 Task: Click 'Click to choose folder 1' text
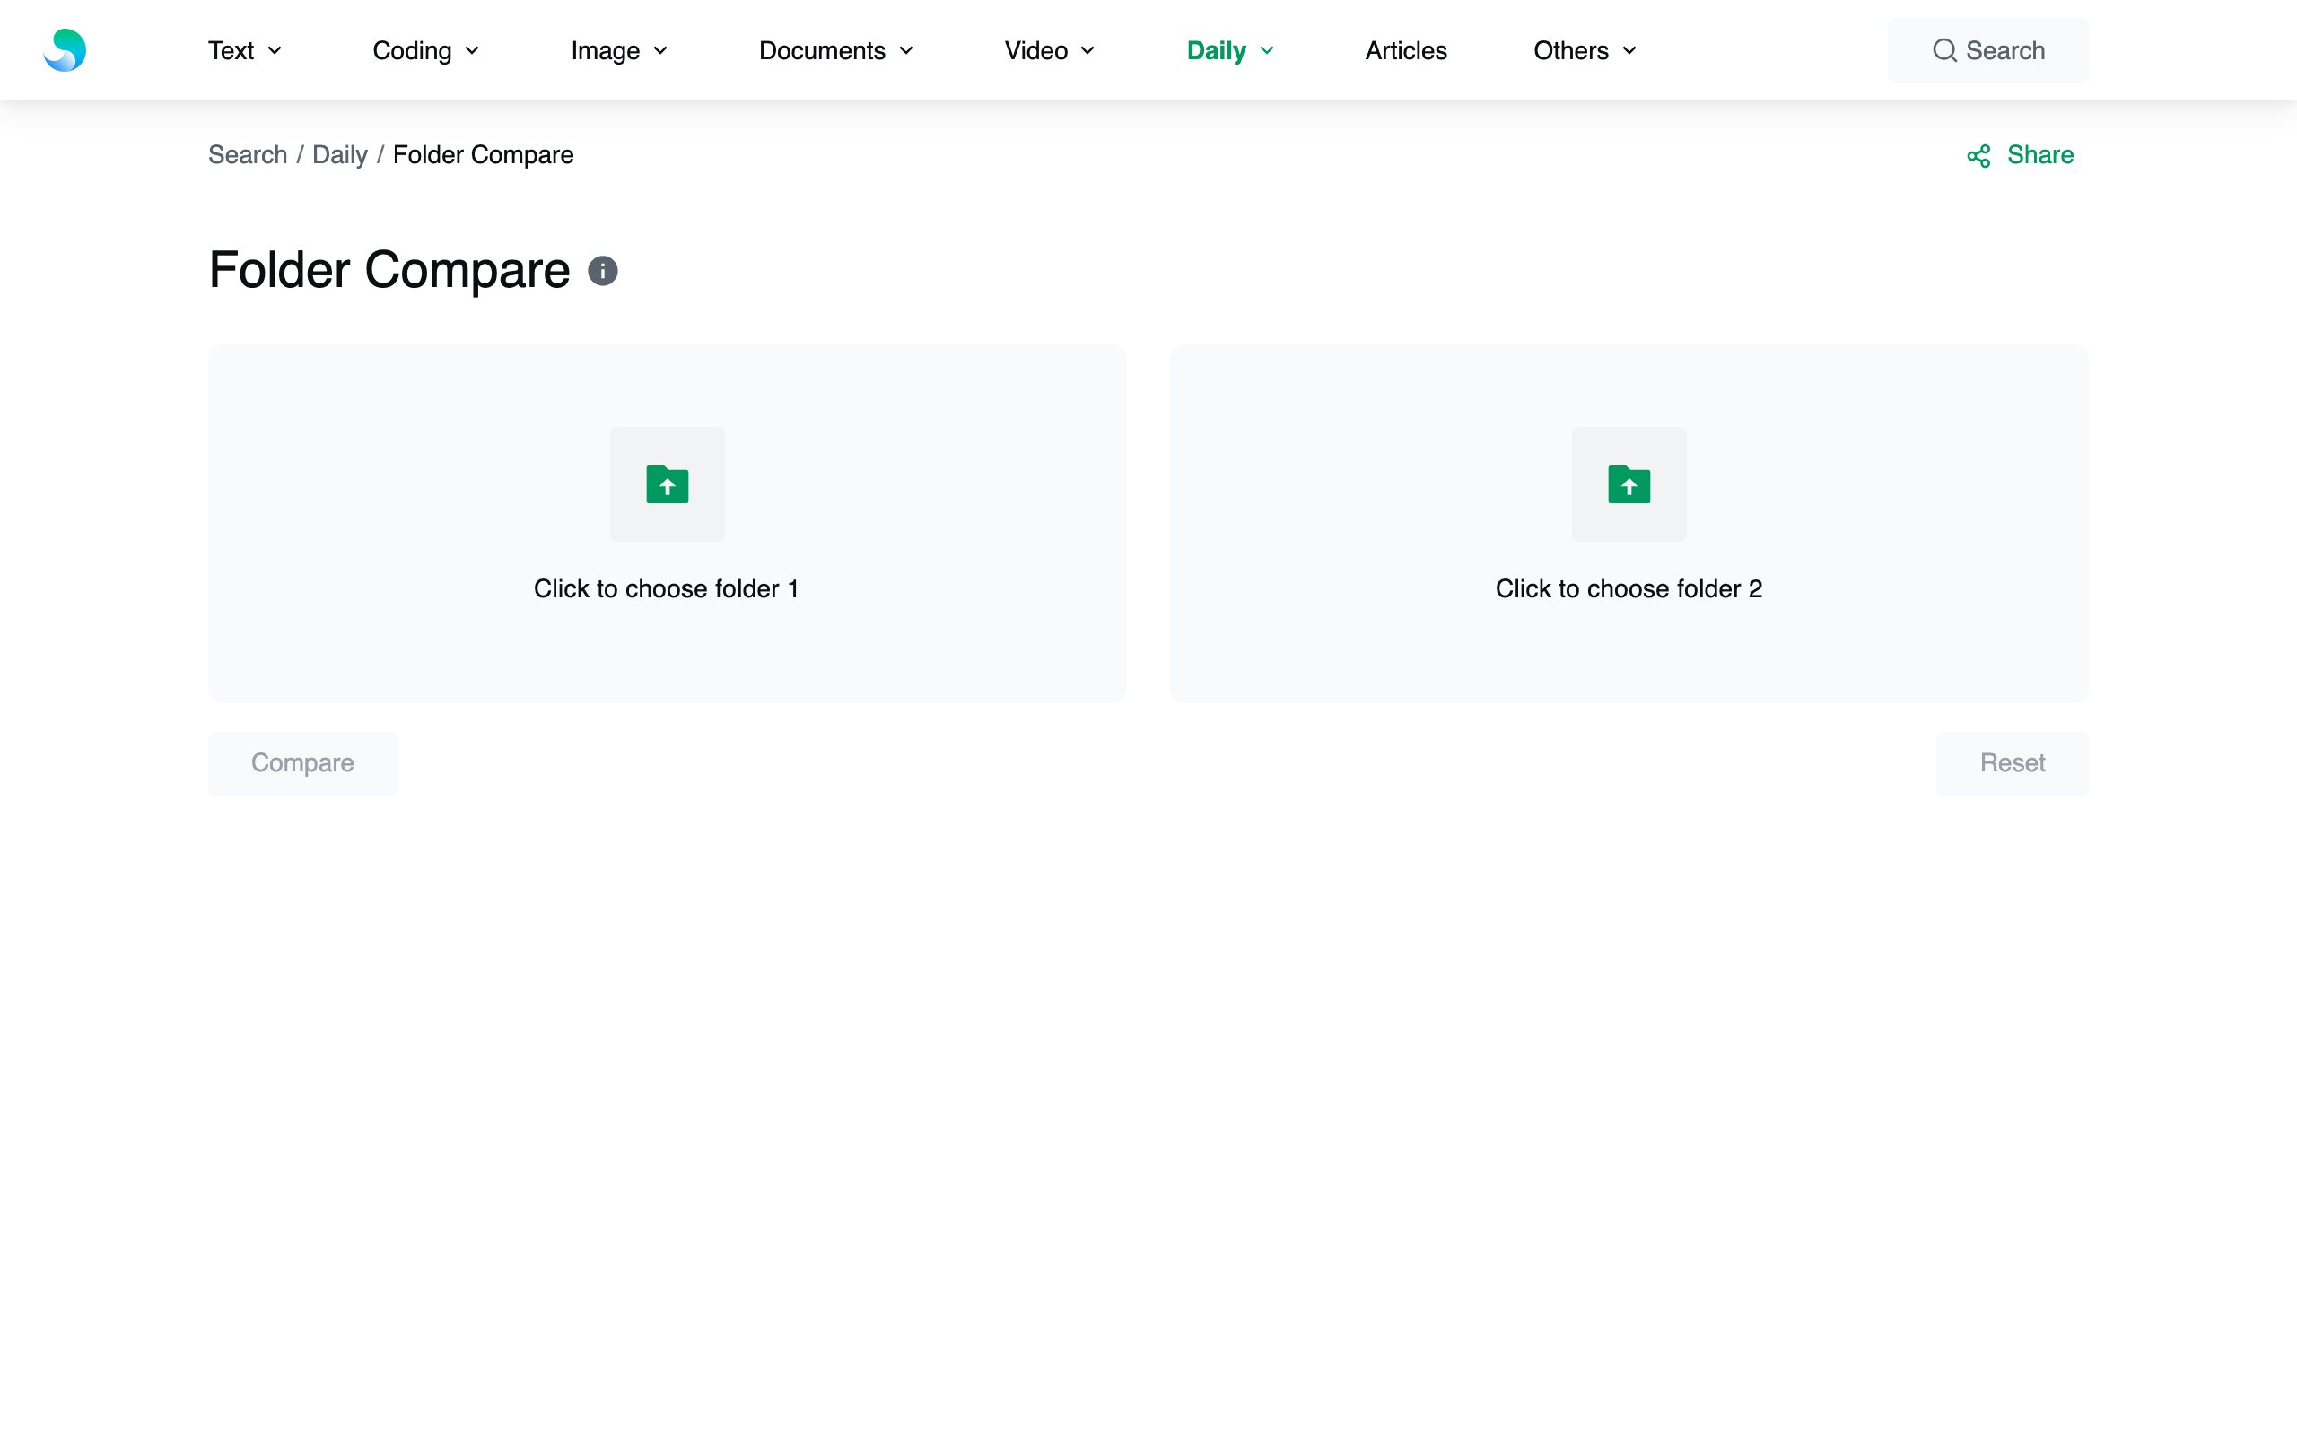click(x=667, y=588)
